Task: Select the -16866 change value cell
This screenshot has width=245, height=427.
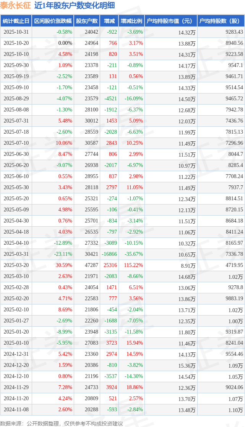Action: [109, 254]
